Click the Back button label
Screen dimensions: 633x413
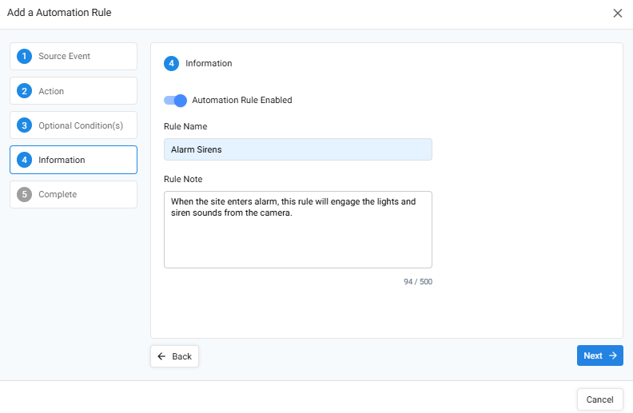tap(181, 356)
